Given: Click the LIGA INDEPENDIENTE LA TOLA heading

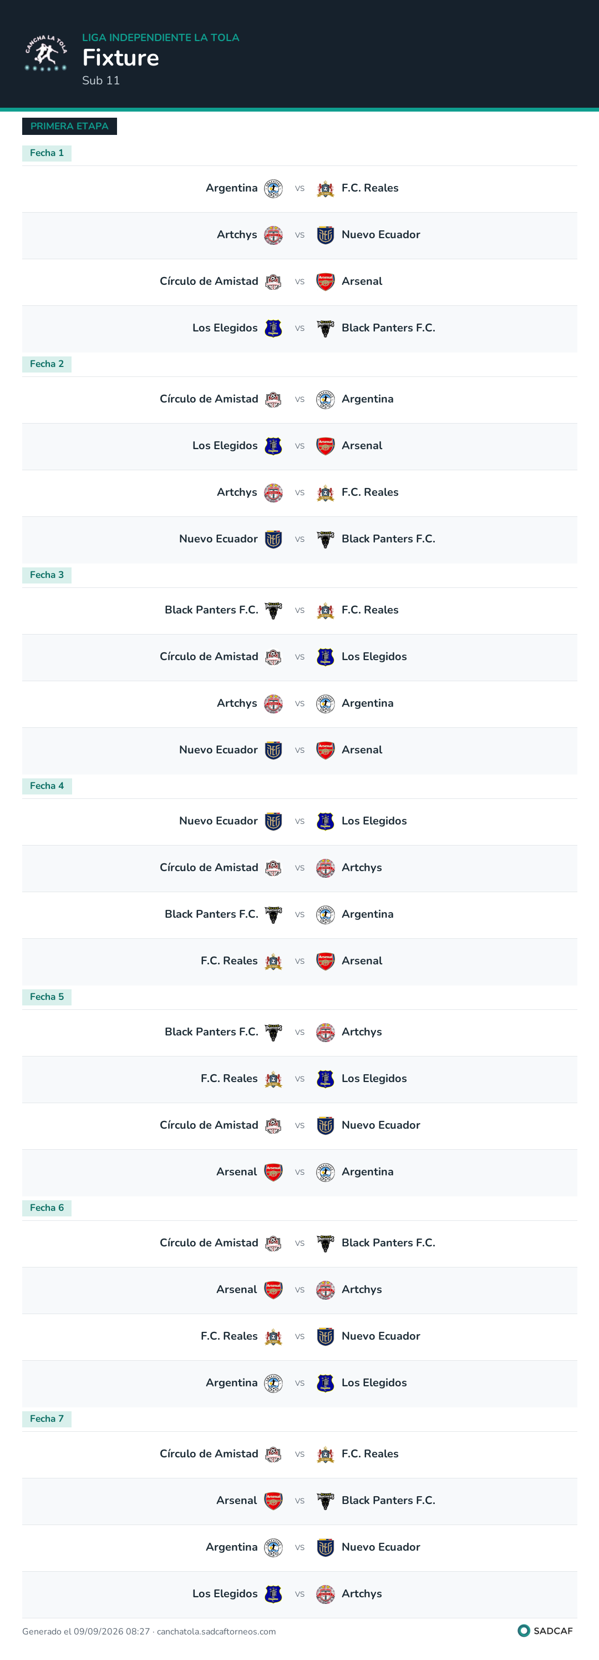Looking at the screenshot, I should click(x=160, y=37).
